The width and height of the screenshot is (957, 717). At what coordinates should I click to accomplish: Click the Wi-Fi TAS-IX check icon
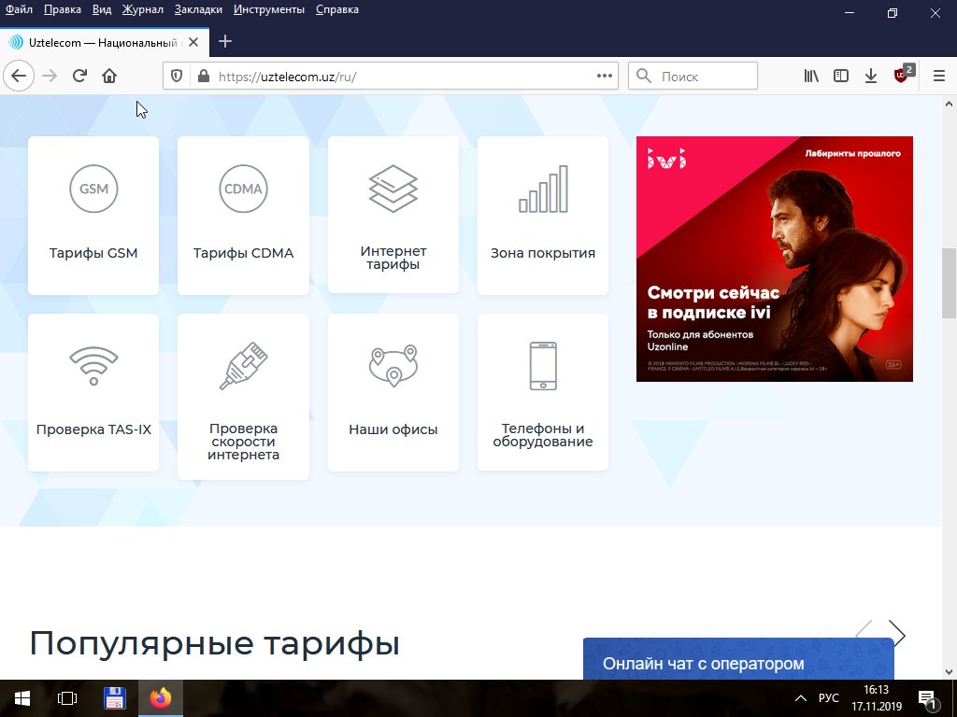pos(93,365)
